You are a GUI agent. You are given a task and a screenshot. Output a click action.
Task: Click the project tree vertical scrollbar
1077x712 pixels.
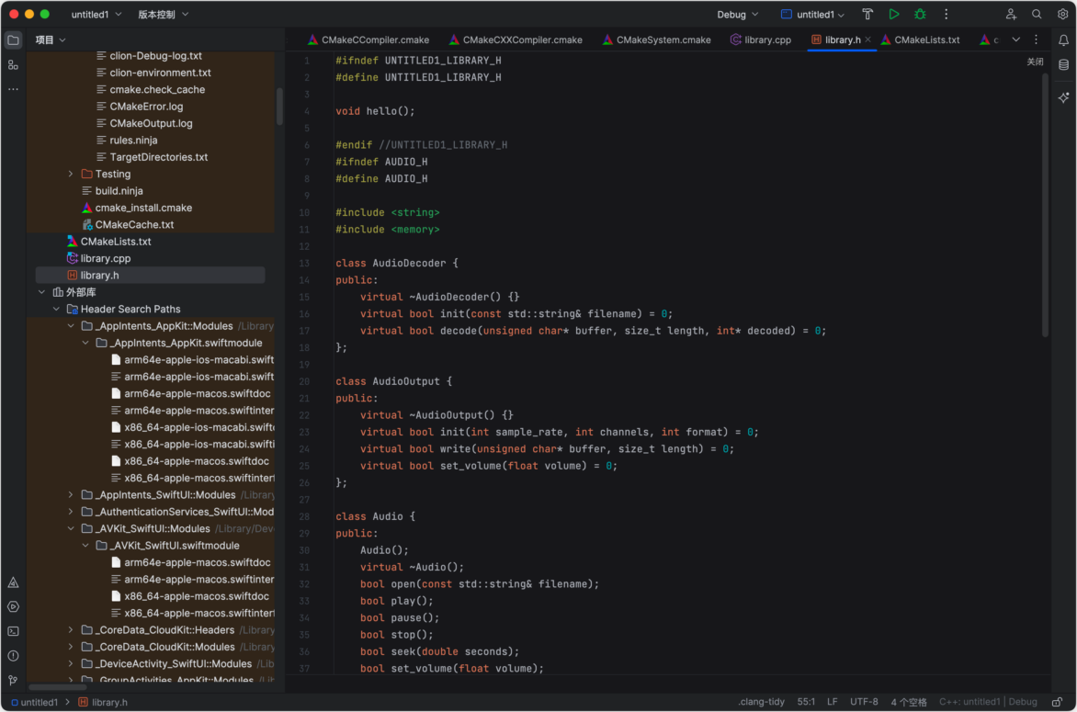279,107
